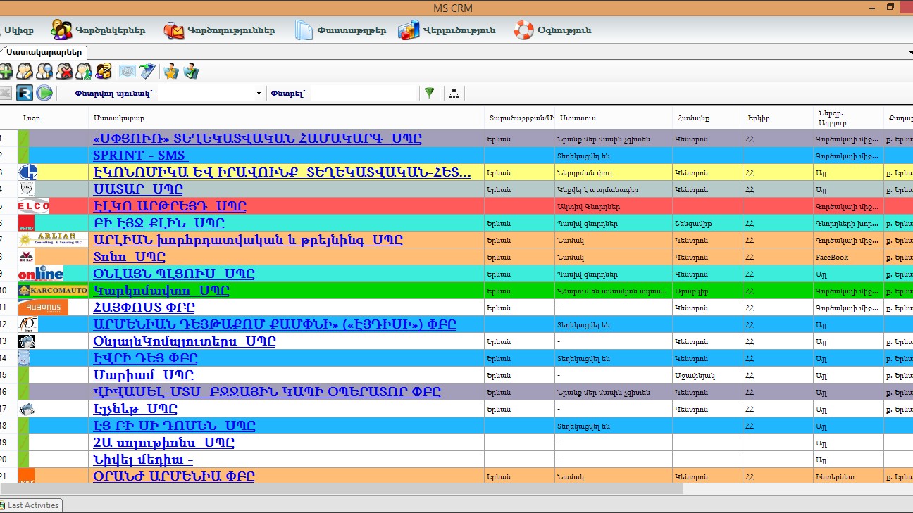Select the FaceBook source cell

[x=848, y=257]
